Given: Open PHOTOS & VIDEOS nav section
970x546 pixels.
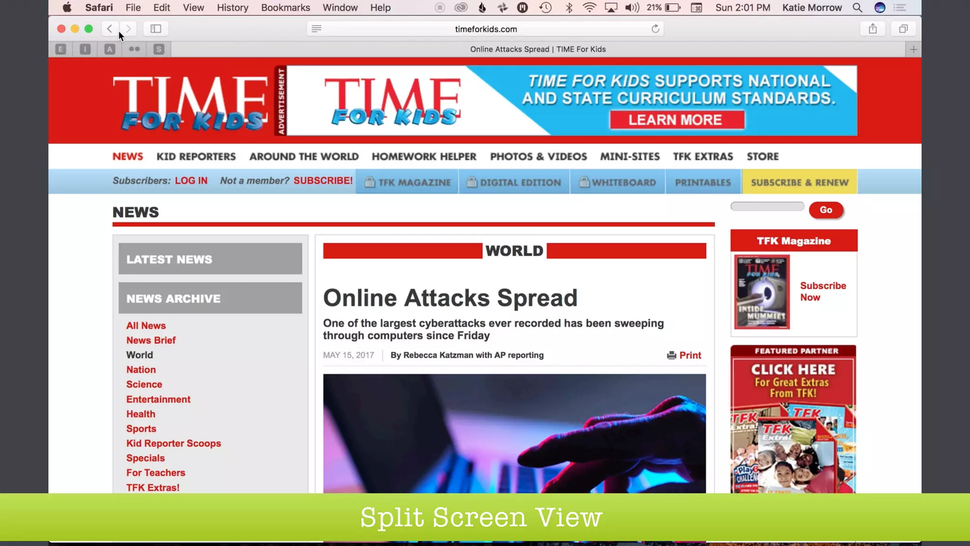Looking at the screenshot, I should coord(539,156).
